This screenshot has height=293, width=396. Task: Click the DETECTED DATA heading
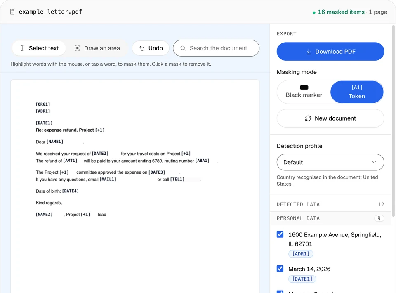(298, 205)
